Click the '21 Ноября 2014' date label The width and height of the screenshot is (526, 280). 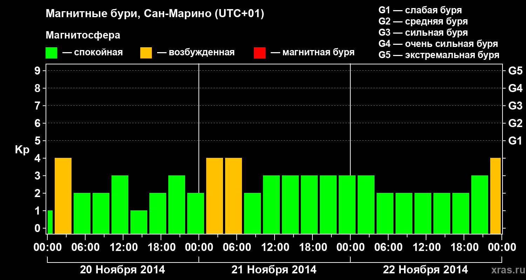click(x=274, y=269)
